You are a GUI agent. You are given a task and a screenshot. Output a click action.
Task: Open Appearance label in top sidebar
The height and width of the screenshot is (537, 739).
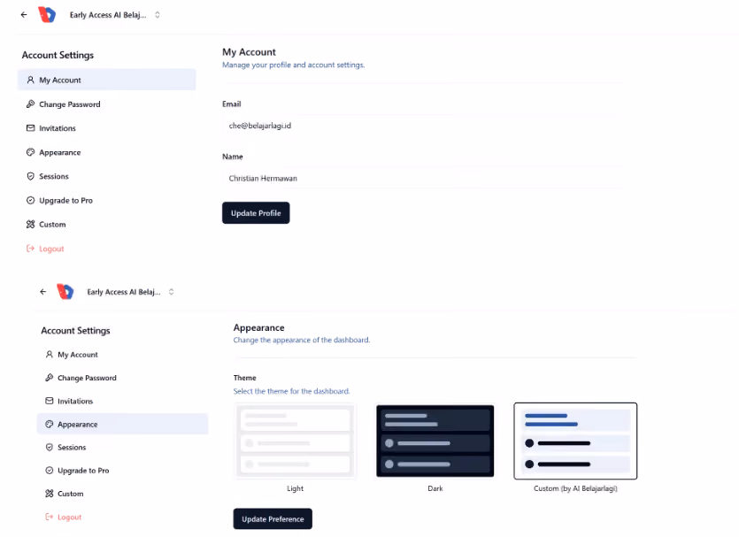click(x=60, y=152)
